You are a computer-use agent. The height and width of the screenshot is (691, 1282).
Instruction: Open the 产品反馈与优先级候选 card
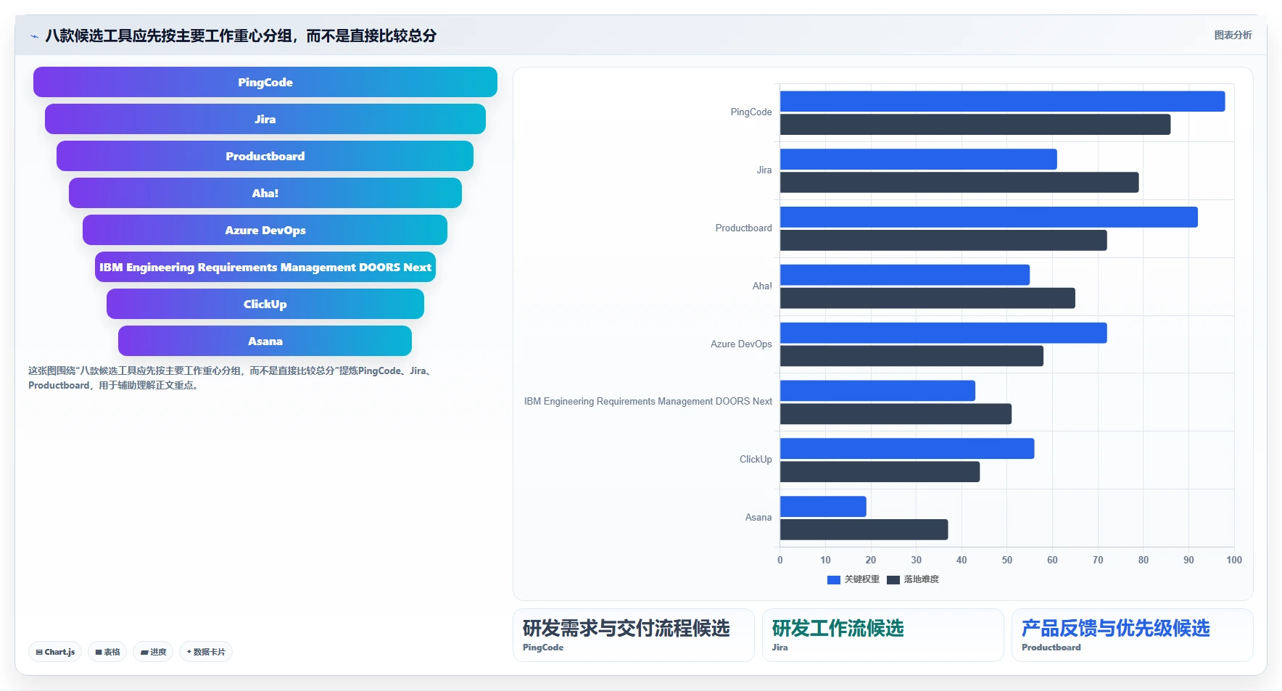click(x=1133, y=635)
